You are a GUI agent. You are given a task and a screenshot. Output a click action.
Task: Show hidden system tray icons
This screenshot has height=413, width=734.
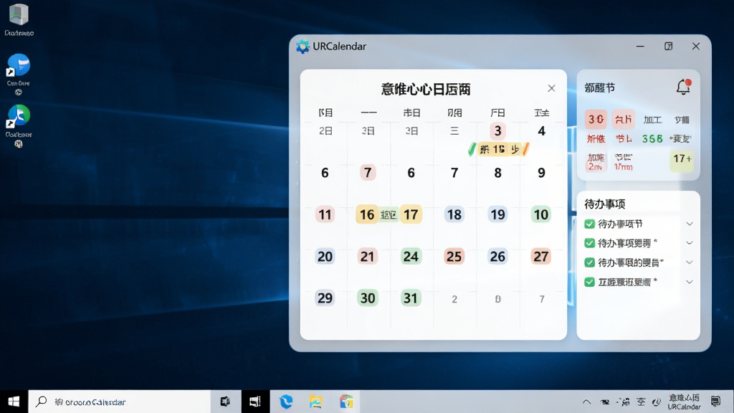tap(586, 402)
